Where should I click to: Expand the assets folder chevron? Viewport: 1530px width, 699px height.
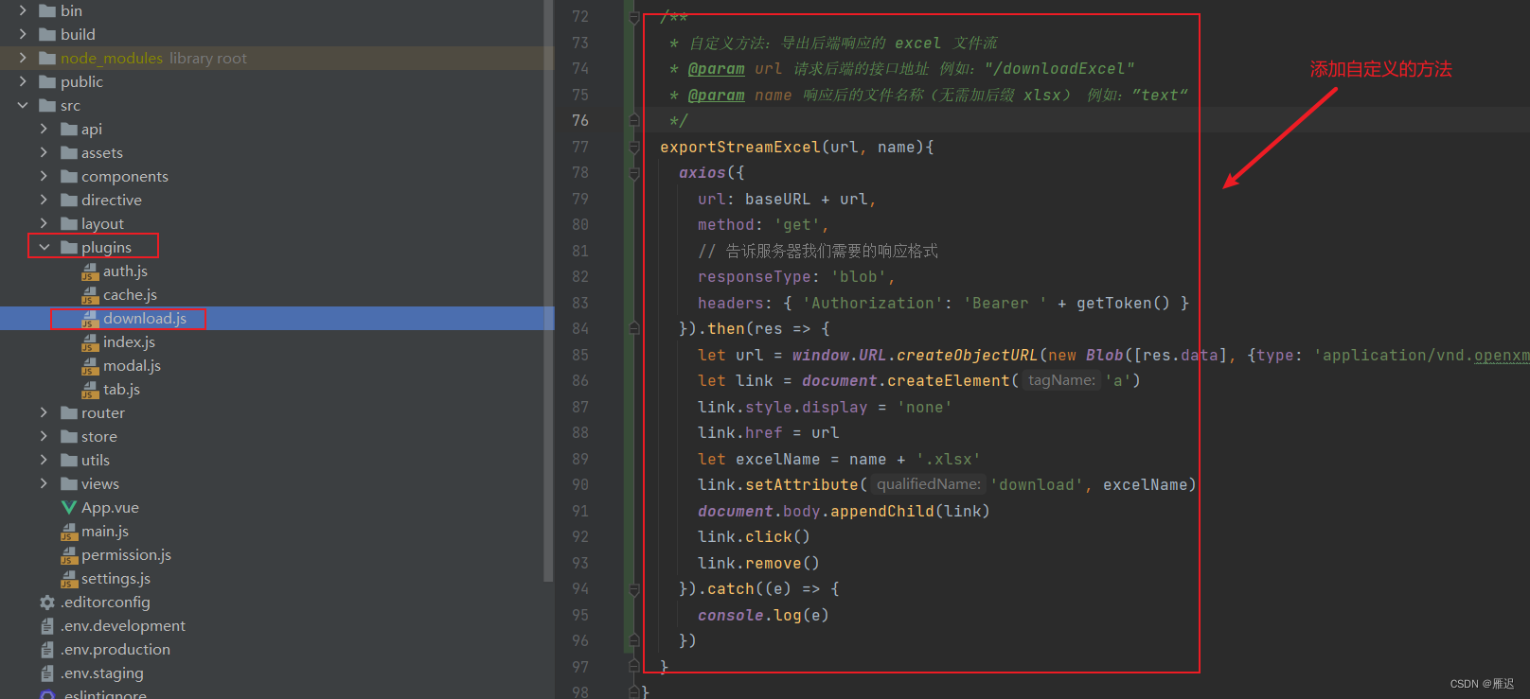tap(44, 152)
